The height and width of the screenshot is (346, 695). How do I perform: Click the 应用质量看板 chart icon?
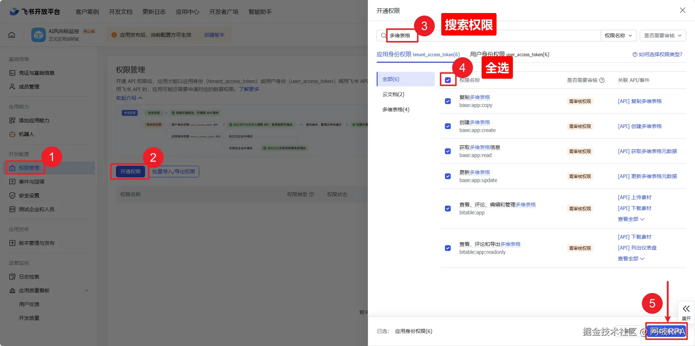[x=12, y=291]
